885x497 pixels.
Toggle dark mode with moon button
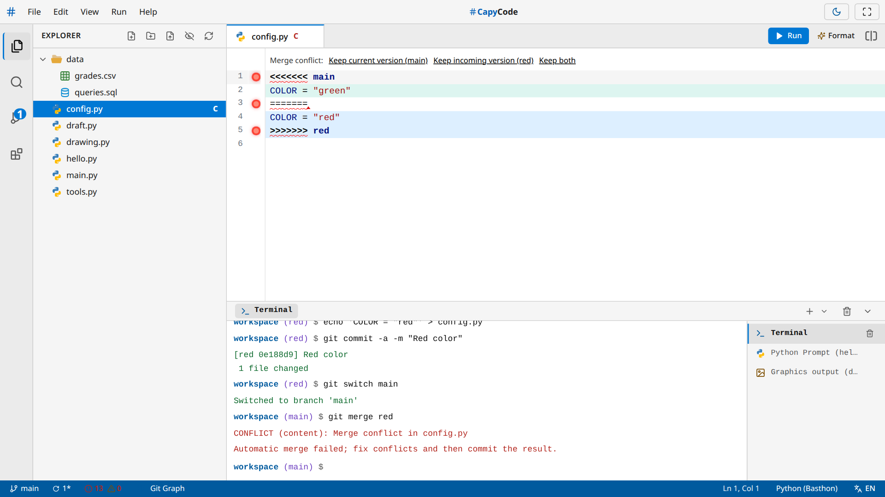[836, 12]
